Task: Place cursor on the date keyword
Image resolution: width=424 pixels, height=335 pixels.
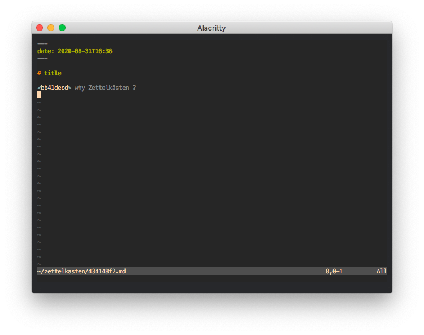Action: click(44, 51)
